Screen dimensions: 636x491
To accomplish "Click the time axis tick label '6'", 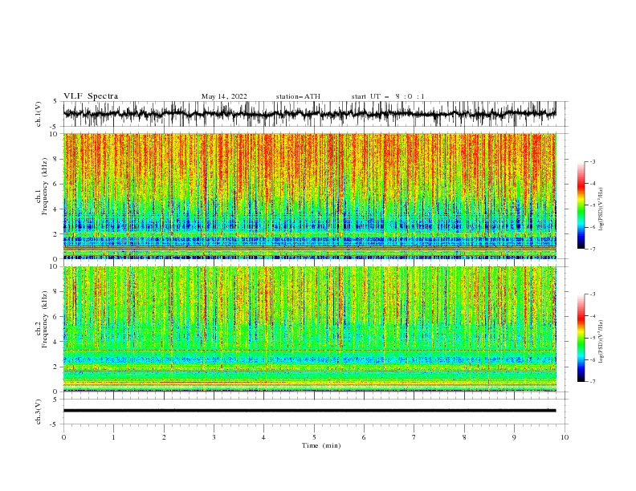I will tap(364, 437).
